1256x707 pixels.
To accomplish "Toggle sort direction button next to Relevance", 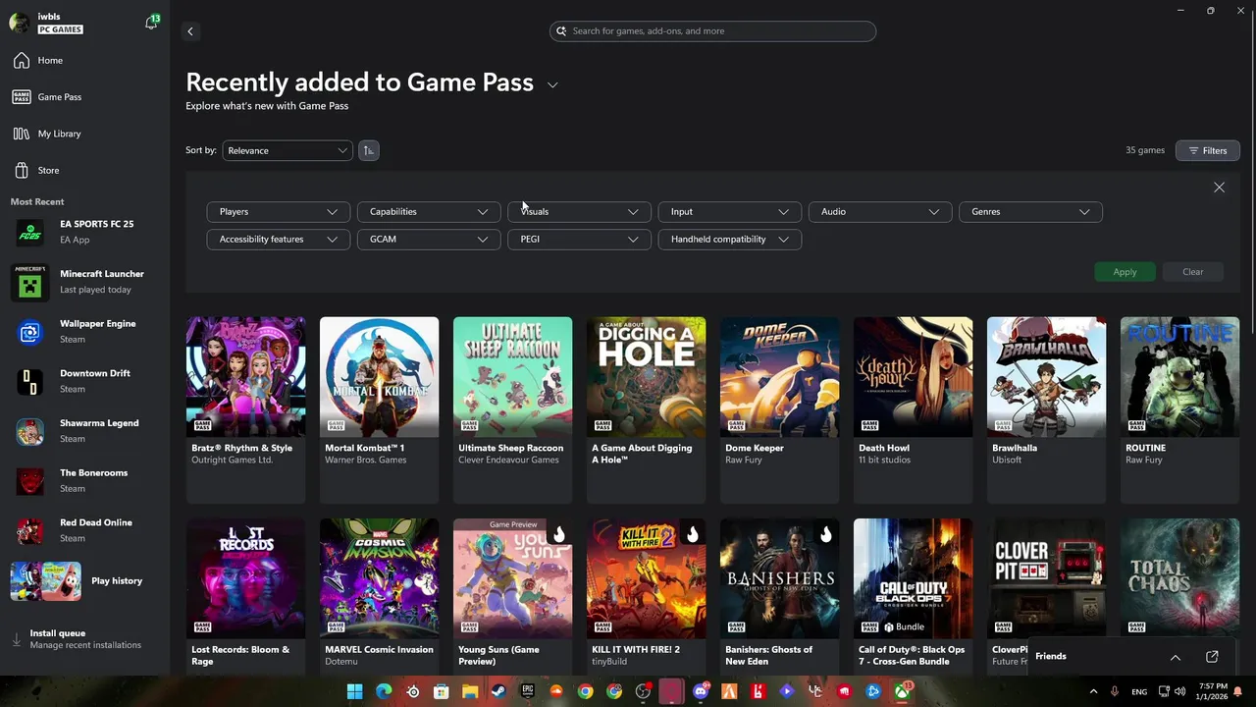I will (x=368, y=150).
